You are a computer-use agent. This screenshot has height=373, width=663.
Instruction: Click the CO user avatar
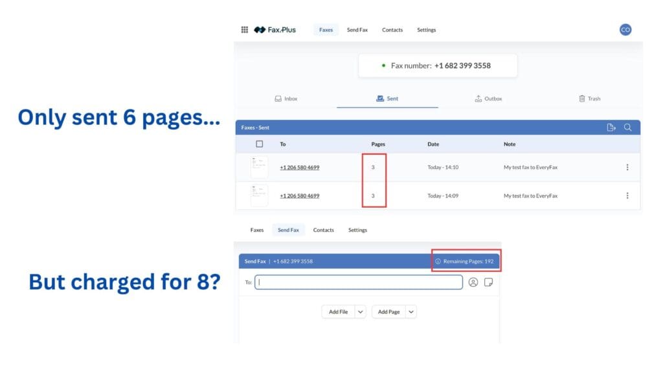click(x=625, y=30)
